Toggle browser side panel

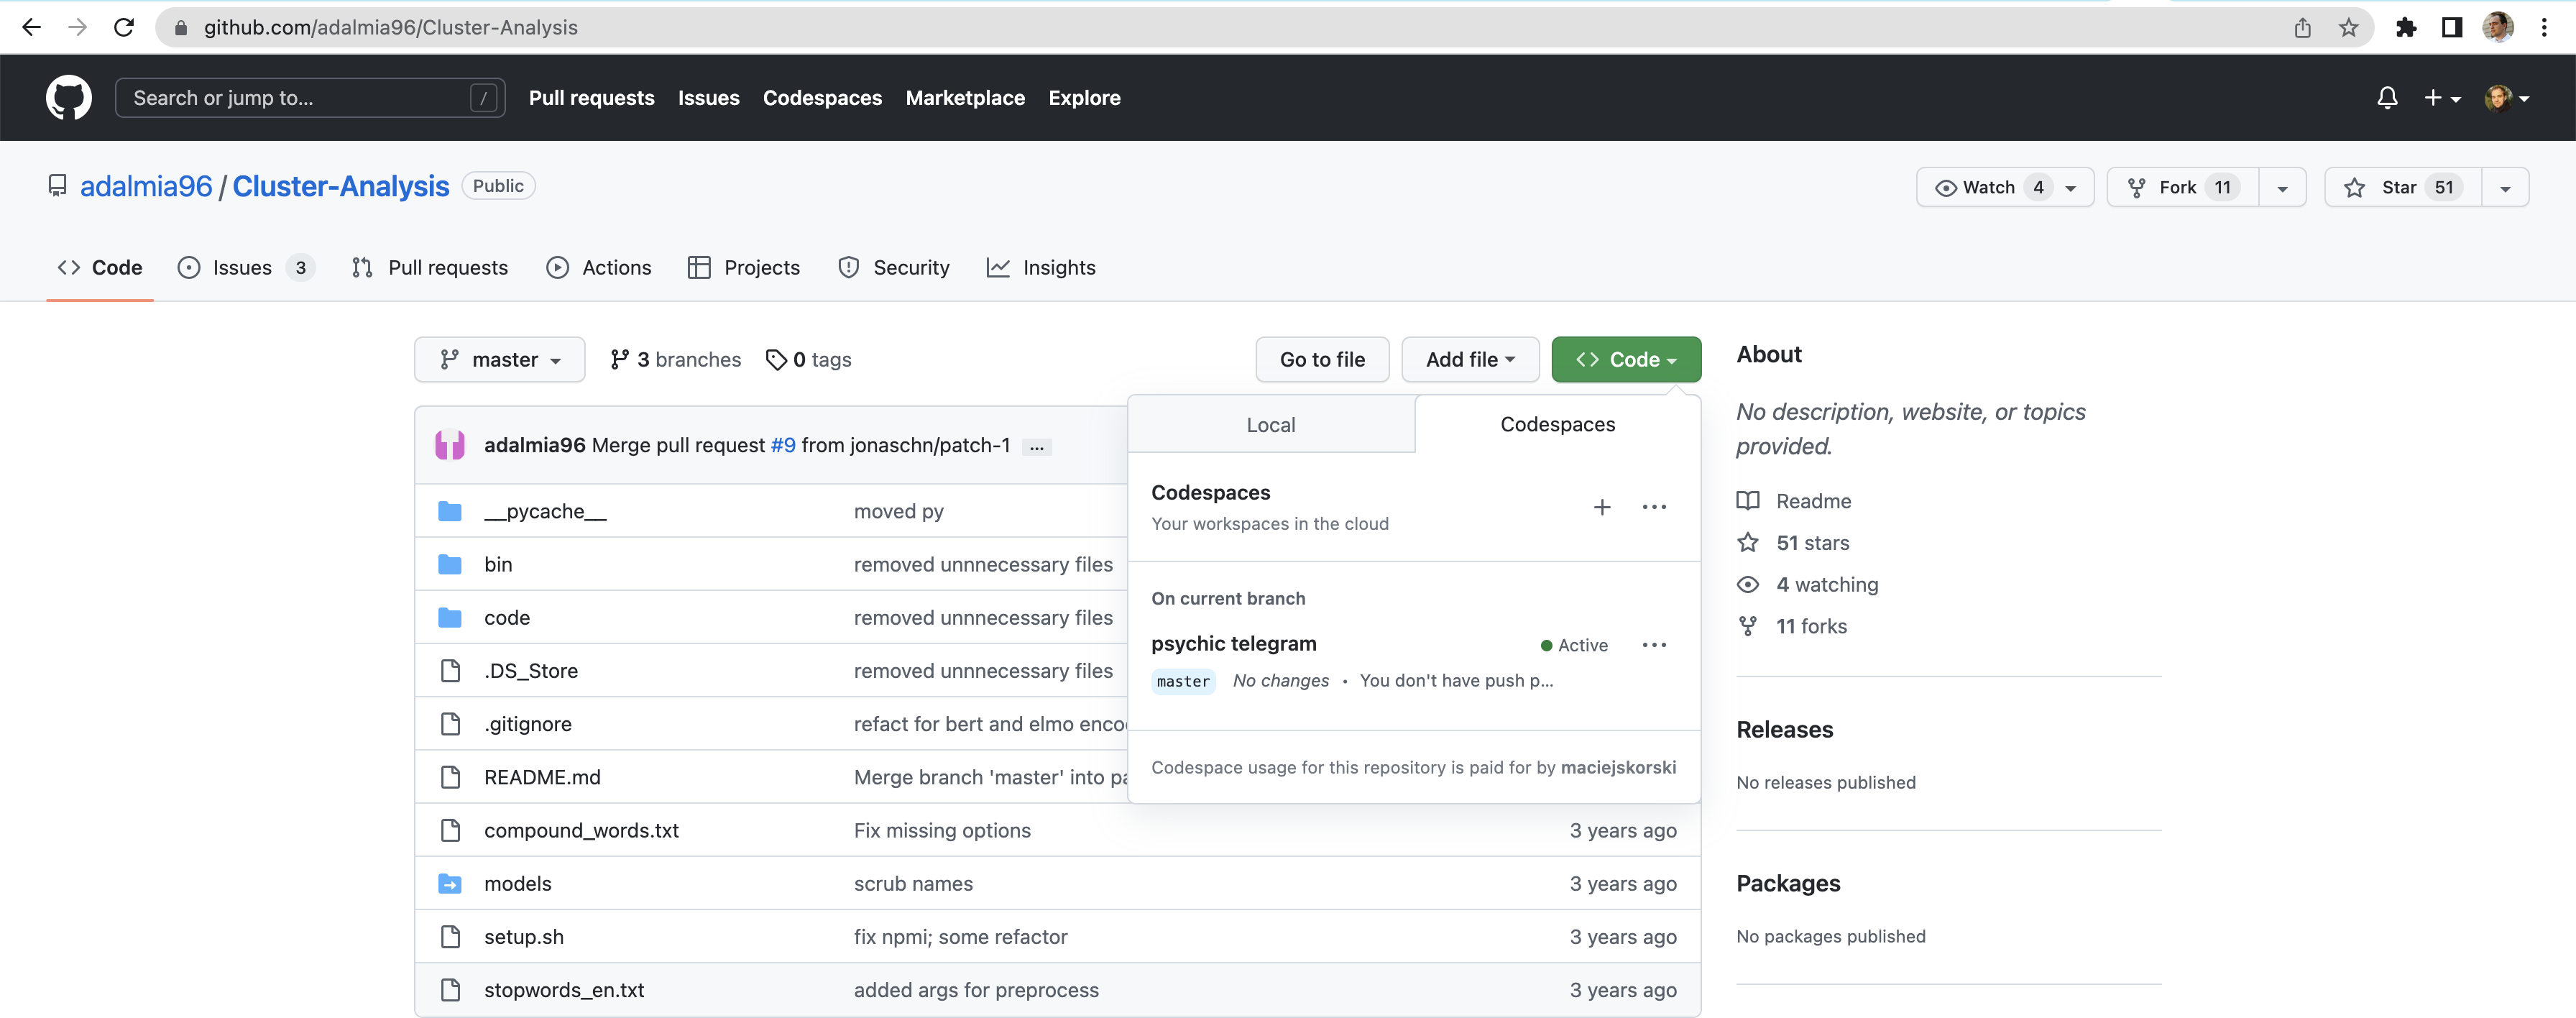2452,27
